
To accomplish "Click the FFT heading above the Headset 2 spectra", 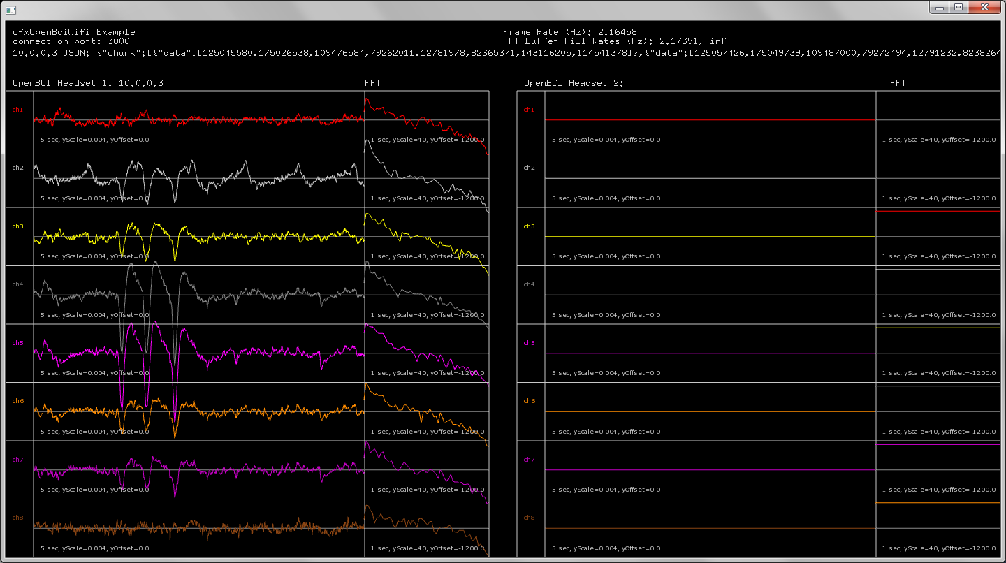I will (x=898, y=83).
